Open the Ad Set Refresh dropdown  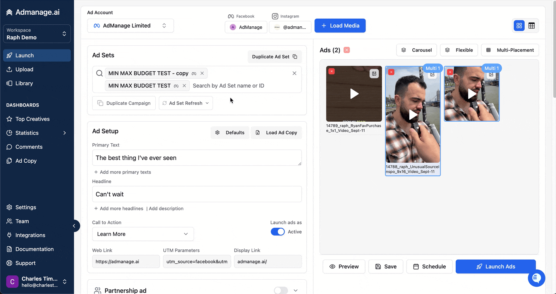186,103
